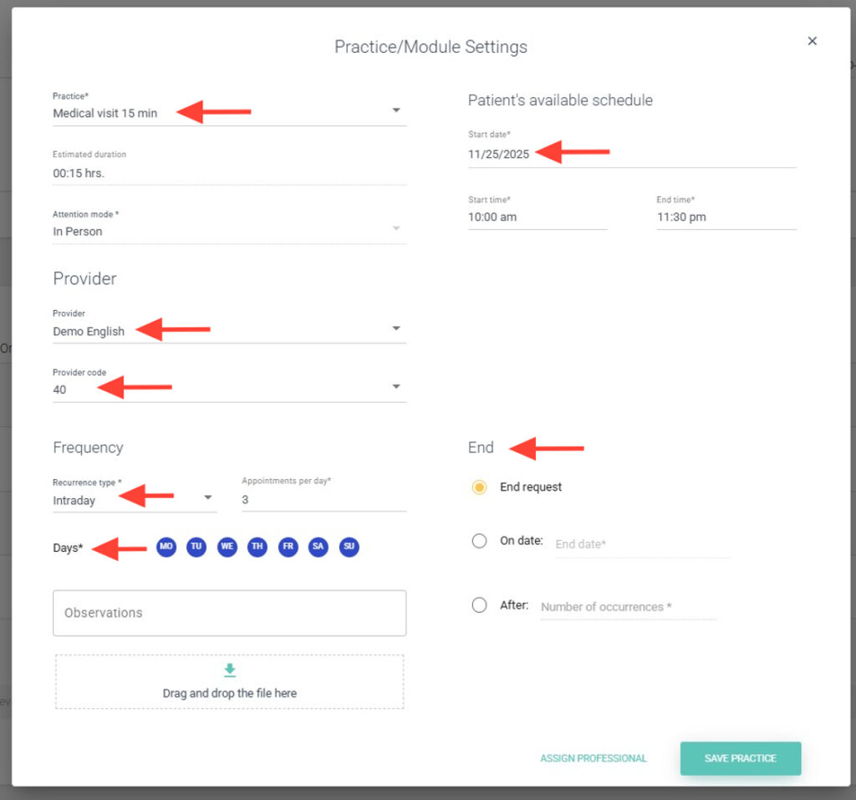Select the After occurrences radio button
The width and height of the screenshot is (856, 800).
pyautogui.click(x=479, y=605)
